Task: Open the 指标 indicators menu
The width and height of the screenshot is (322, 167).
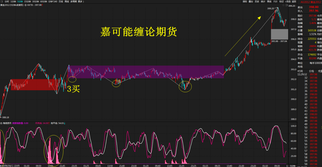Action: 245,2
